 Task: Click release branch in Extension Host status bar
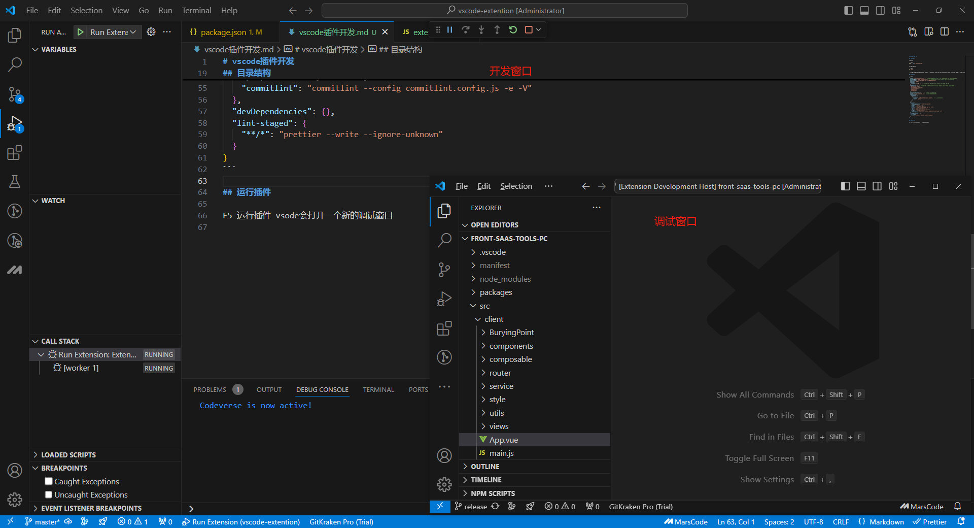click(470, 507)
